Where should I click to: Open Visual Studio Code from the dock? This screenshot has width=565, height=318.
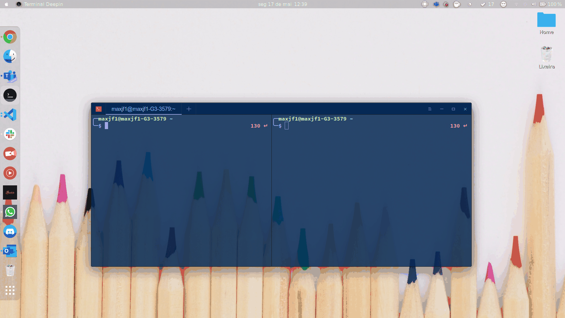(x=10, y=115)
